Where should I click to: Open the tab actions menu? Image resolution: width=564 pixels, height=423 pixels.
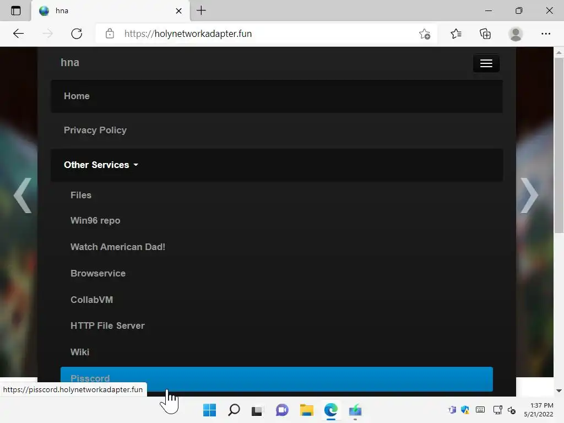[x=16, y=11]
